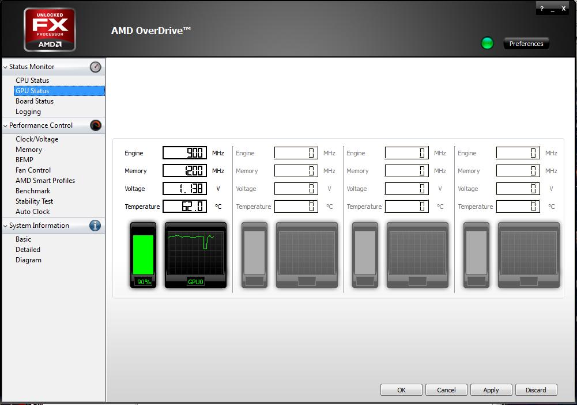Open Basic system information
The height and width of the screenshot is (405, 577).
point(23,239)
